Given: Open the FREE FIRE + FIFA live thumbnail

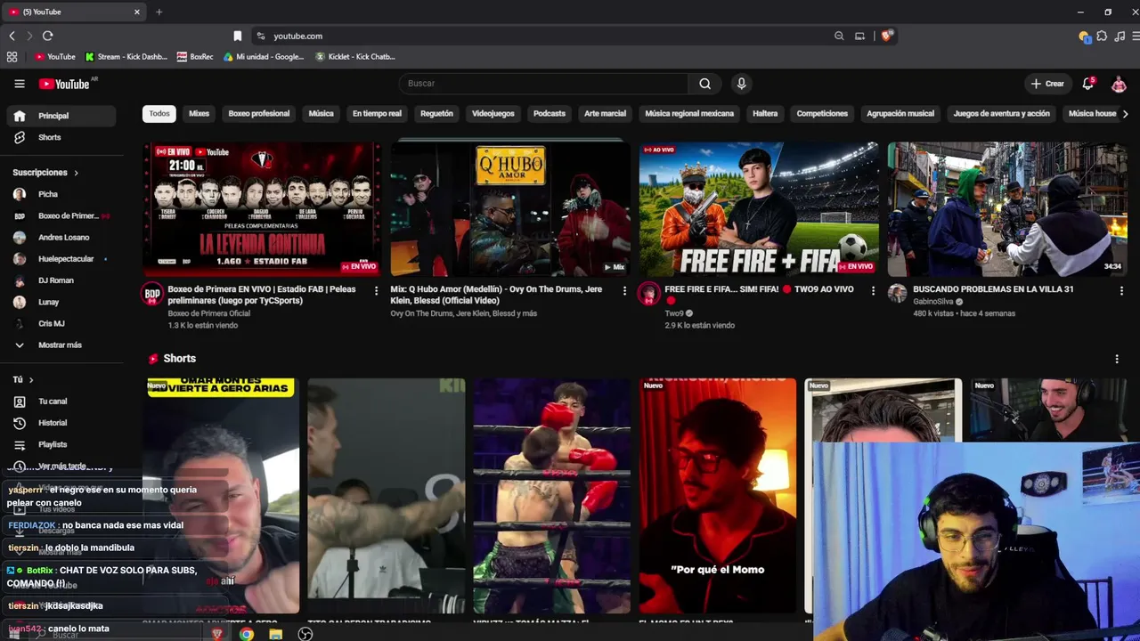Looking at the screenshot, I should coord(759,209).
